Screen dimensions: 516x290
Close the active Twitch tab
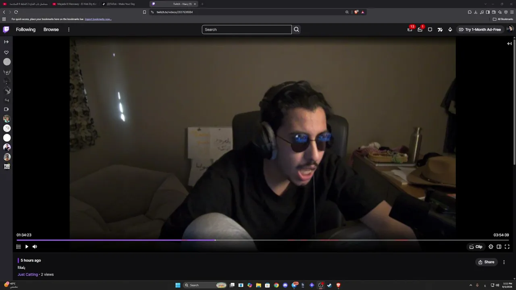[195, 4]
